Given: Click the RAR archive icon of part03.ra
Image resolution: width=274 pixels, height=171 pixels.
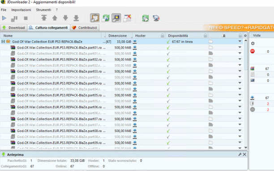Looking at the screenshot, I should point(13,71).
